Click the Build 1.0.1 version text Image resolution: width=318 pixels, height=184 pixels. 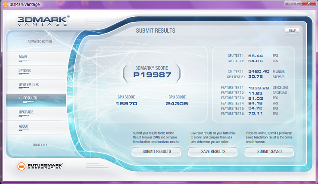coord(40,145)
